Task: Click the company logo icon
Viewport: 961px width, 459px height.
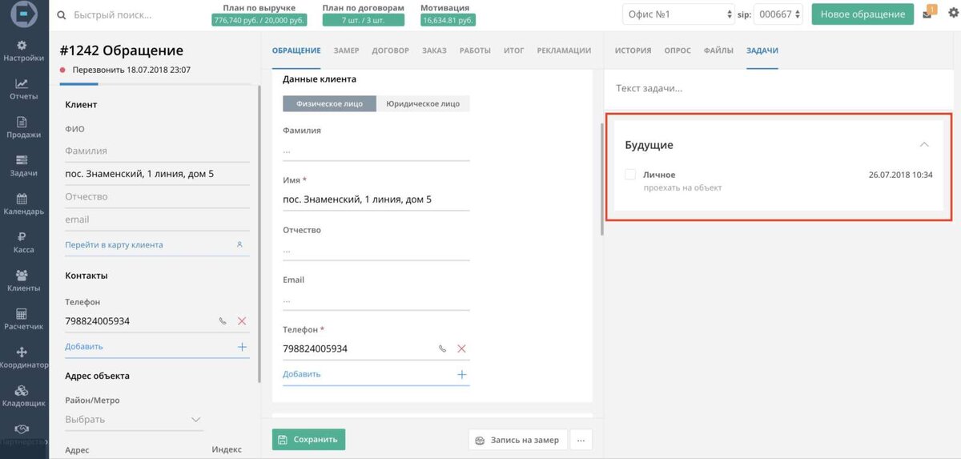Action: pyautogui.click(x=23, y=14)
